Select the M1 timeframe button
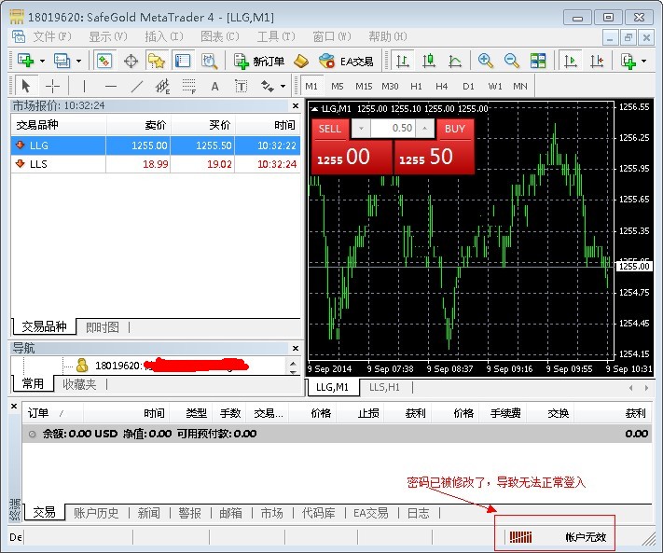This screenshot has width=663, height=553. tap(311, 86)
